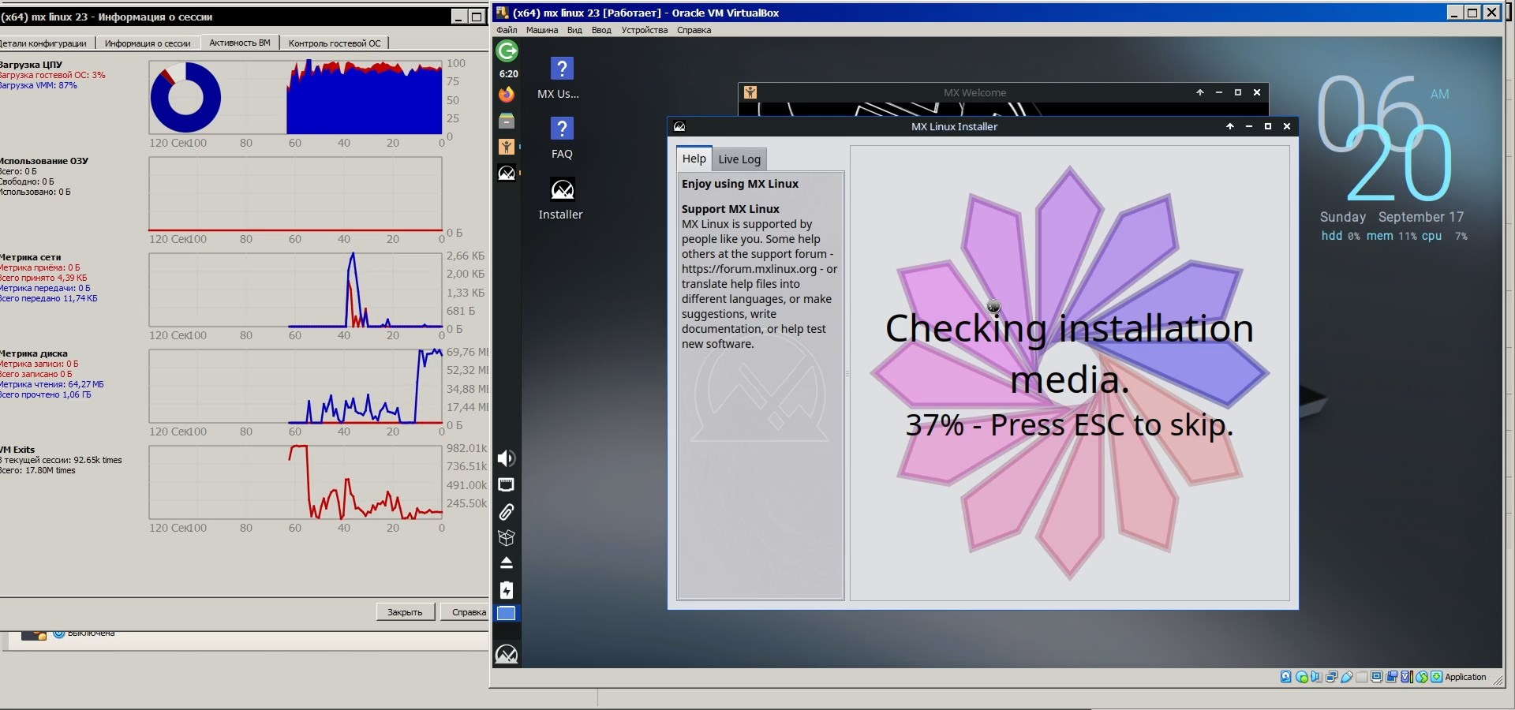Click the paperclip clipboard manager icon
The width and height of the screenshot is (1515, 710).
[x=507, y=511]
